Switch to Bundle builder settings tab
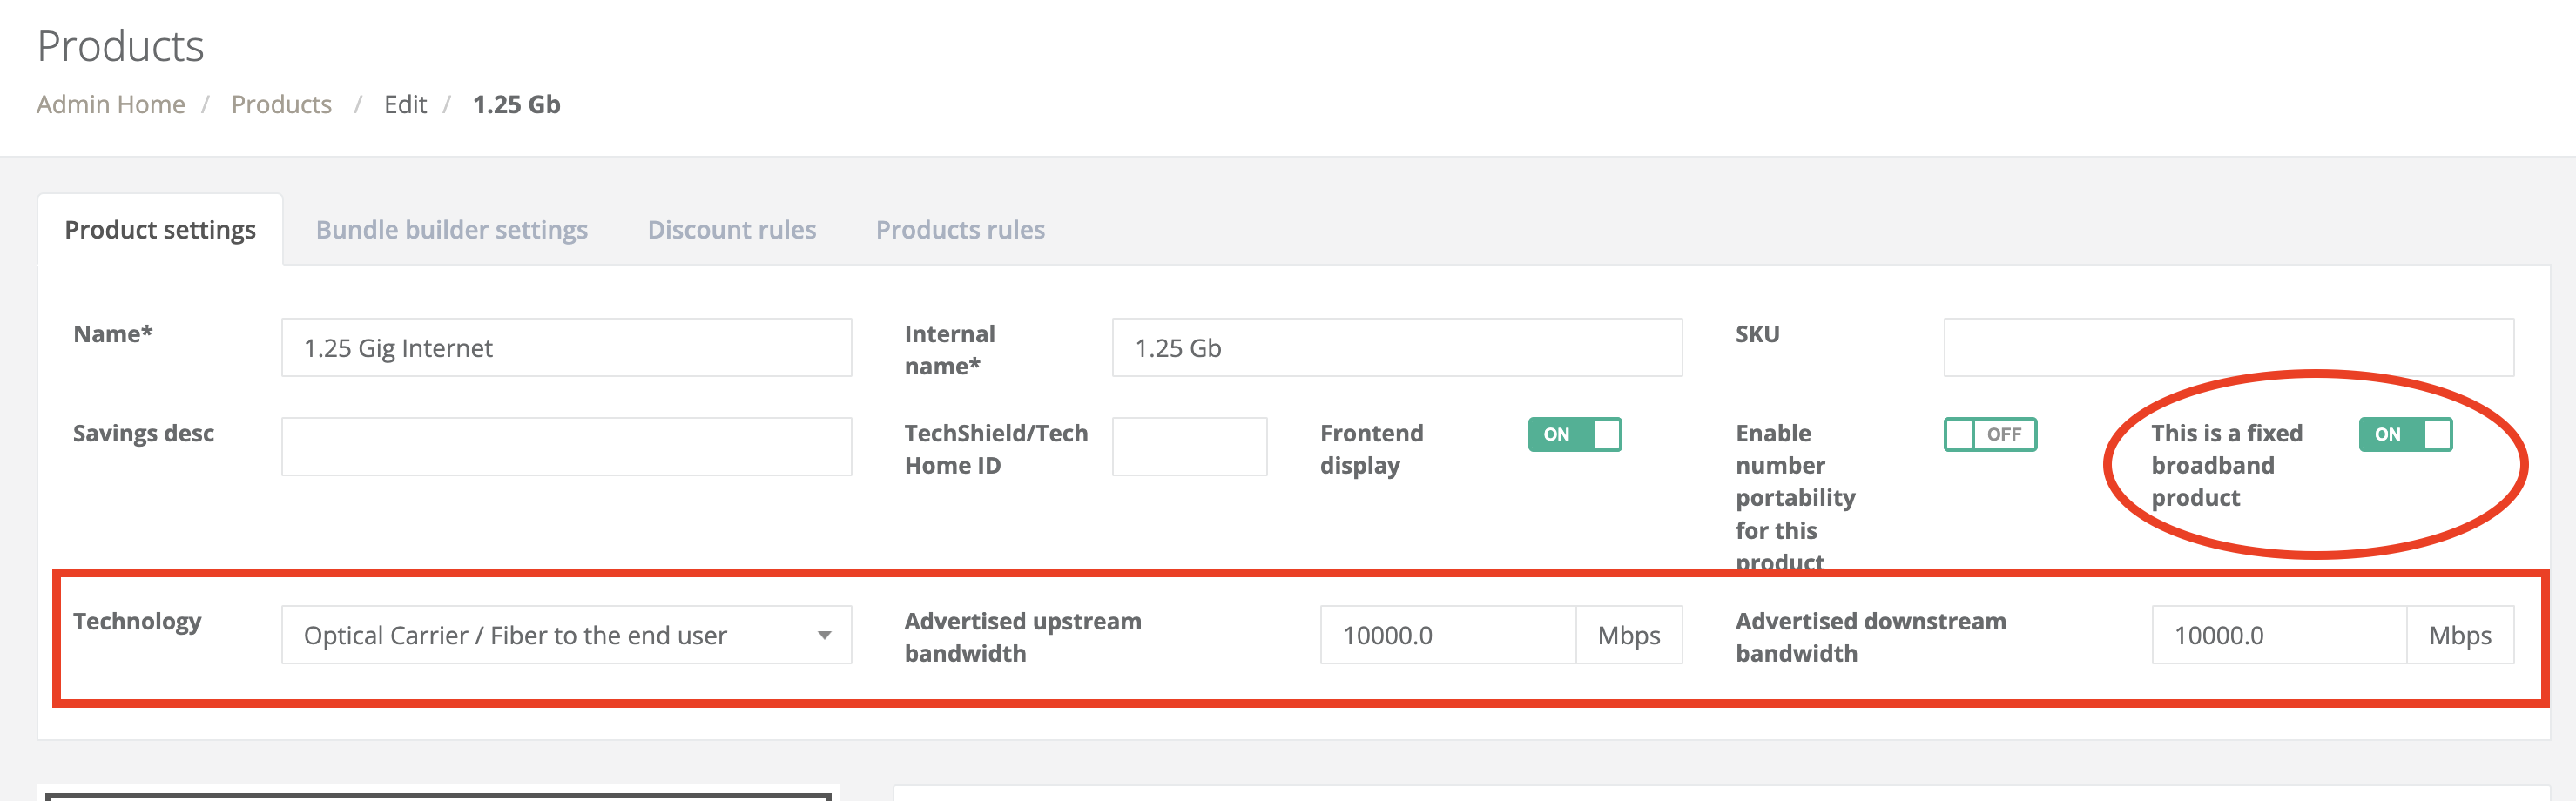The width and height of the screenshot is (2576, 801). tap(451, 230)
